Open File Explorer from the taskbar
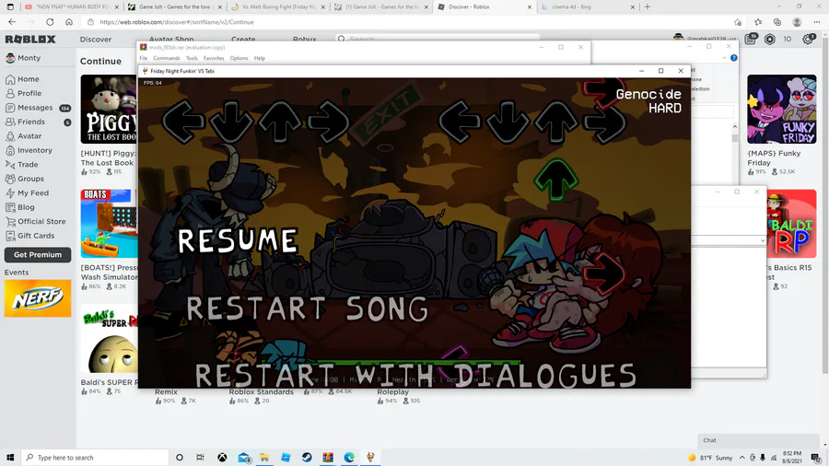 click(x=264, y=458)
